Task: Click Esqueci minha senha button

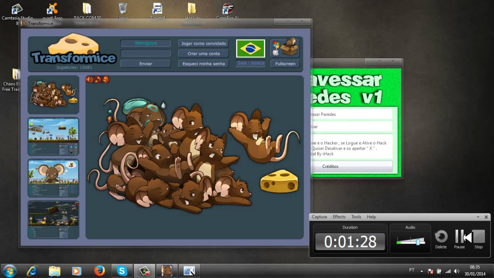Action: point(203,64)
